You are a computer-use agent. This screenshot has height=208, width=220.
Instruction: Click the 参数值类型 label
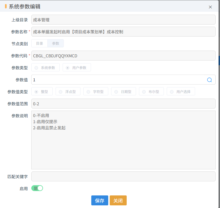pos(18,92)
